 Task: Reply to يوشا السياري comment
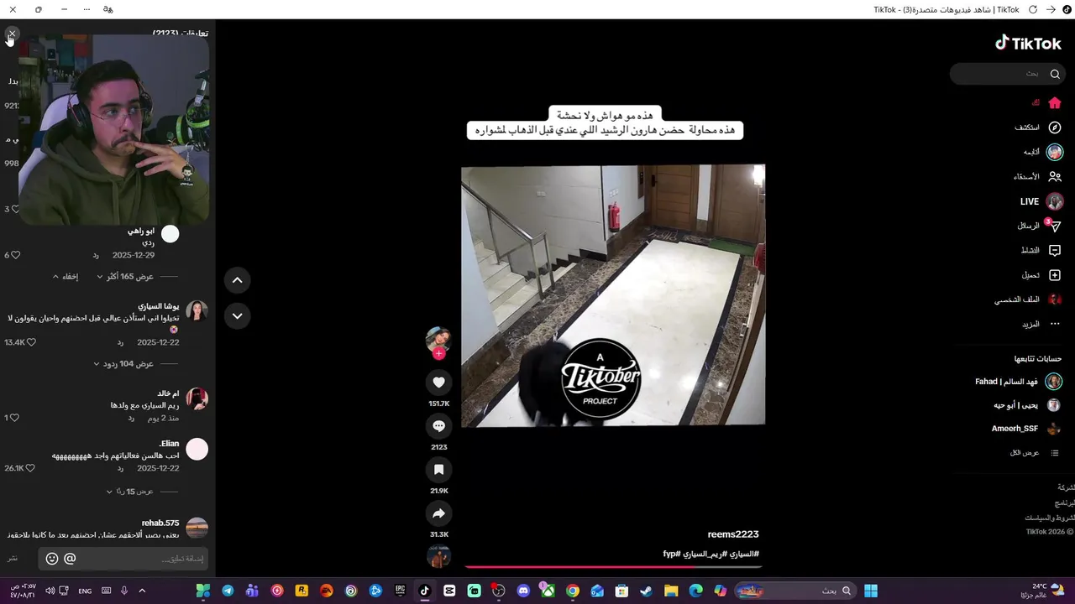pyautogui.click(x=120, y=342)
